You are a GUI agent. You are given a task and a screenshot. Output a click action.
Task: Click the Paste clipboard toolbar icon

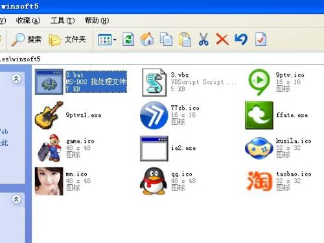[185, 39]
